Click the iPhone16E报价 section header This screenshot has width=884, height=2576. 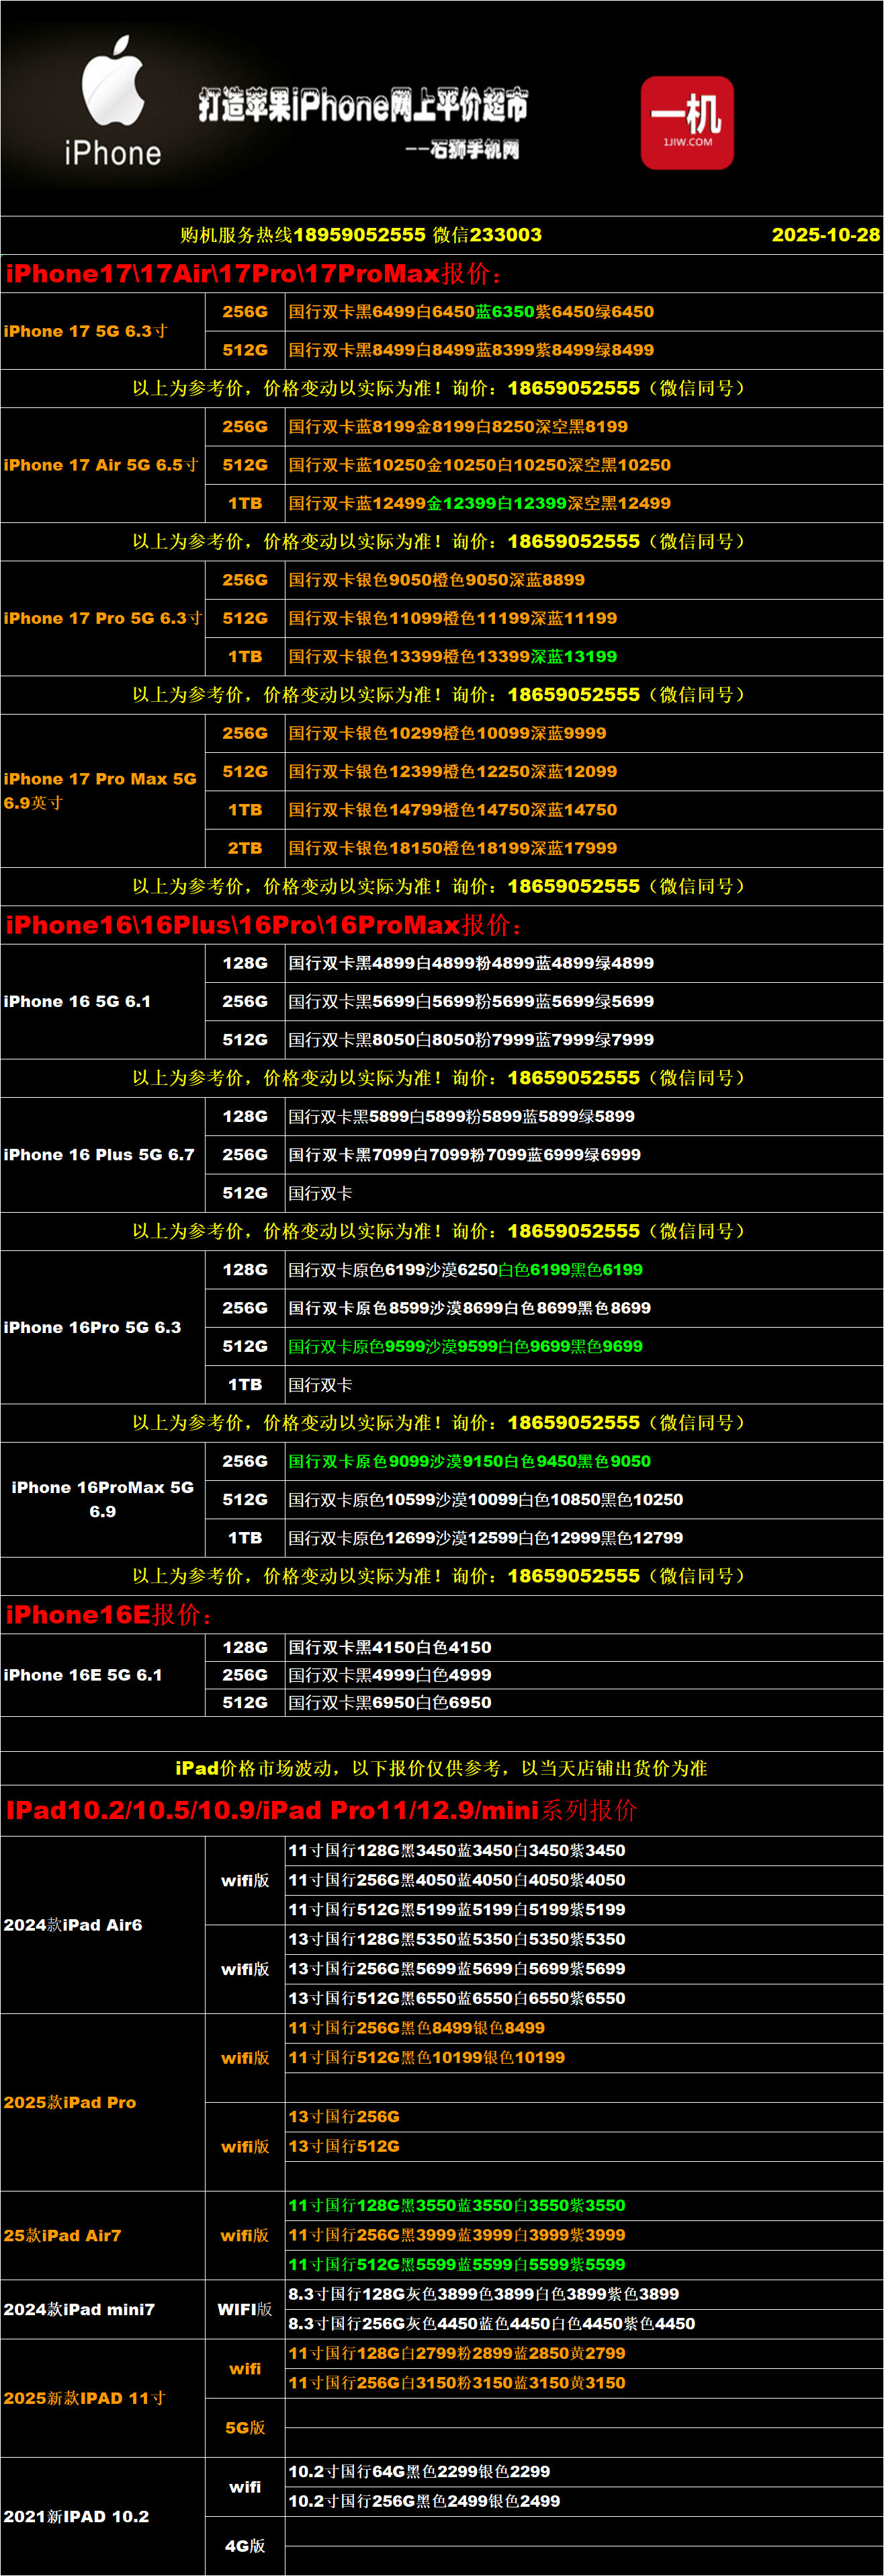[108, 1615]
